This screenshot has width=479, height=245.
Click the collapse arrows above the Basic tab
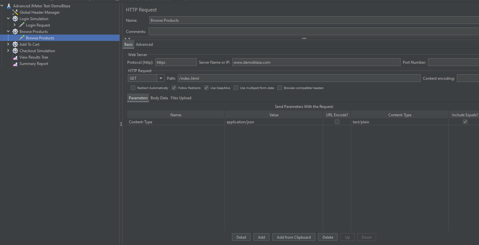[127, 38]
